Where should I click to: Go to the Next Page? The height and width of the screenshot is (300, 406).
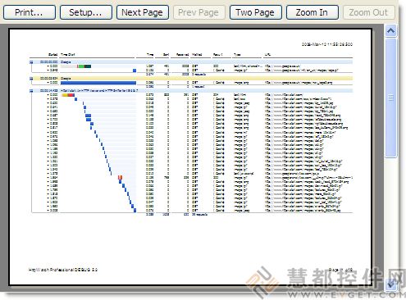coord(143,12)
